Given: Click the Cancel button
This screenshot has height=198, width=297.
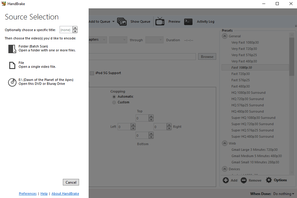Looking at the screenshot, I should pyautogui.click(x=71, y=182).
